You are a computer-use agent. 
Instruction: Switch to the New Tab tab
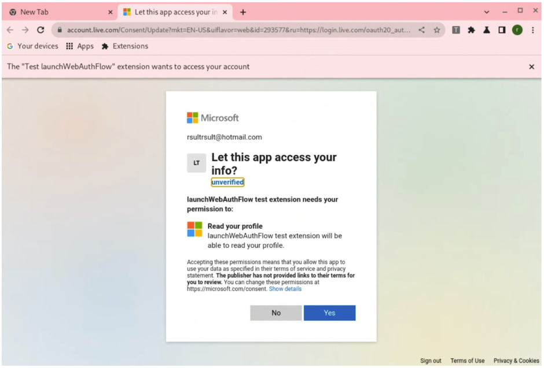pos(58,12)
